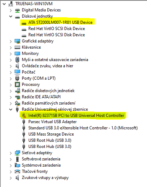Expand the Zvukové vstupy a výstupy category
The image size is (147, 187).
pos(11,178)
